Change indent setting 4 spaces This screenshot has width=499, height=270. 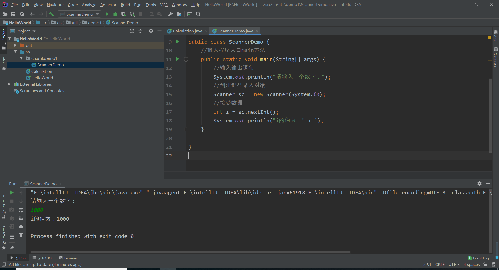point(471,264)
